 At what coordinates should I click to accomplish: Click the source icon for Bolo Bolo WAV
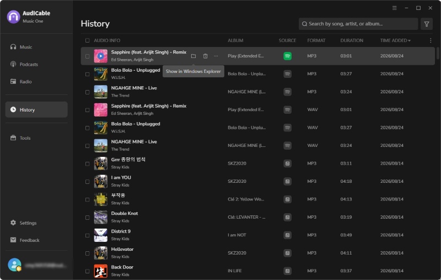(x=287, y=128)
